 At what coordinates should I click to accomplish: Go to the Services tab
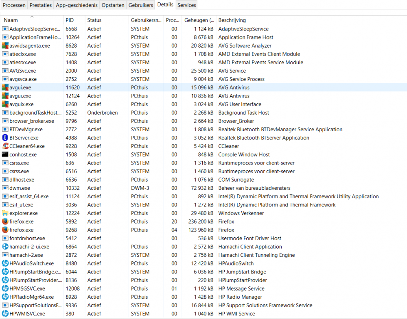tap(187, 5)
